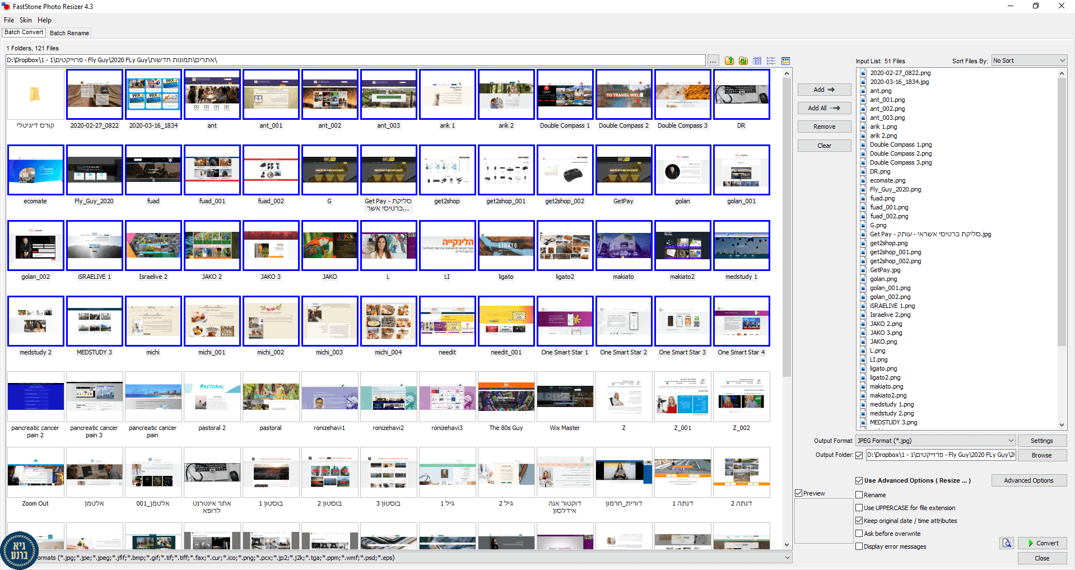Image resolution: width=1075 pixels, height=570 pixels.
Task: Click file icon beside arik 1.png
Action: click(863, 127)
